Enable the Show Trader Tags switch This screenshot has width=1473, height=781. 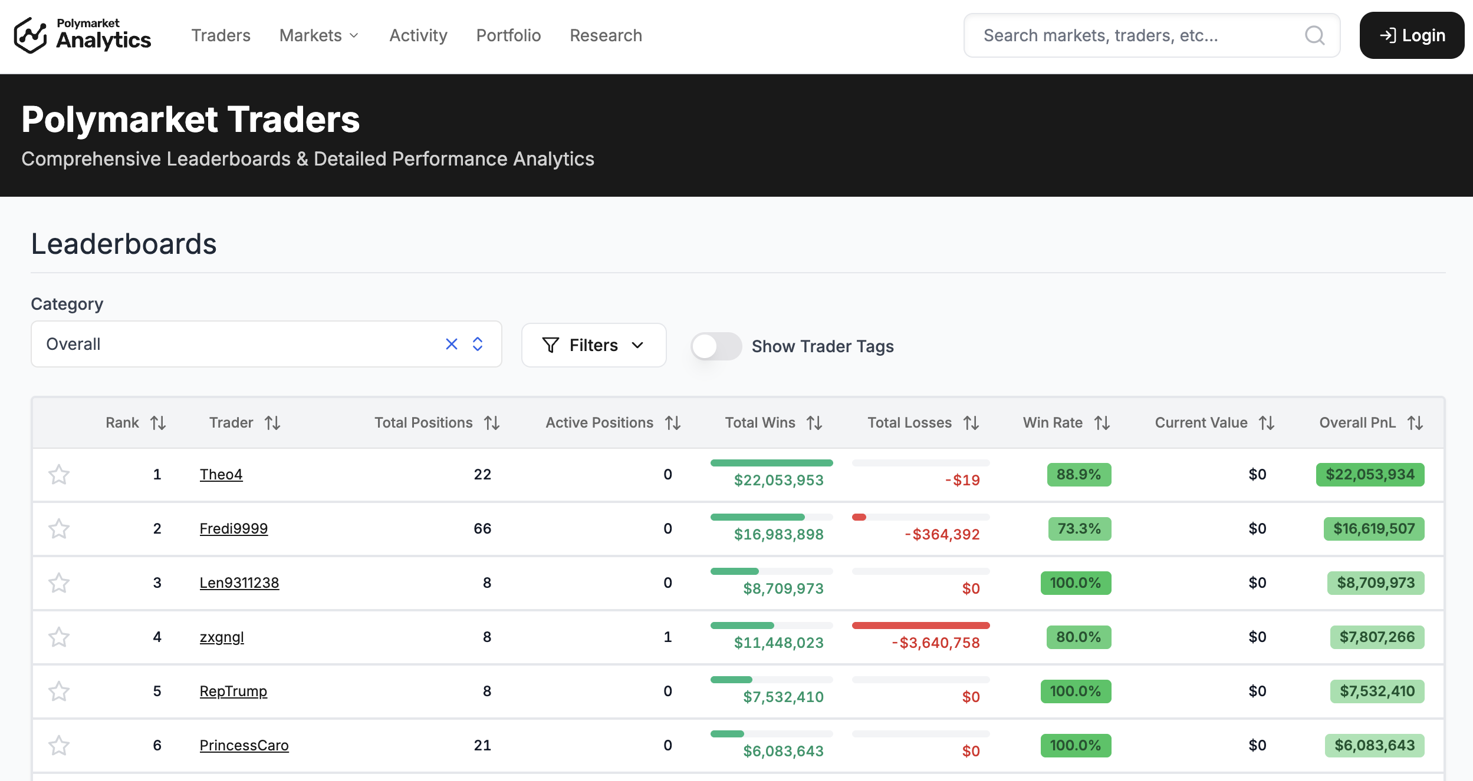click(716, 346)
